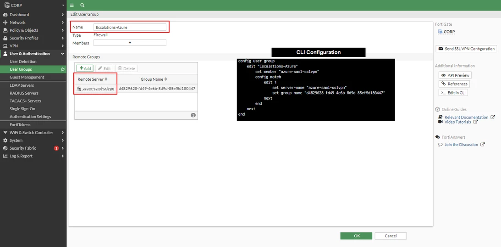Click the plus icon in Members field
The width and height of the screenshot is (501, 247).
pos(130,43)
